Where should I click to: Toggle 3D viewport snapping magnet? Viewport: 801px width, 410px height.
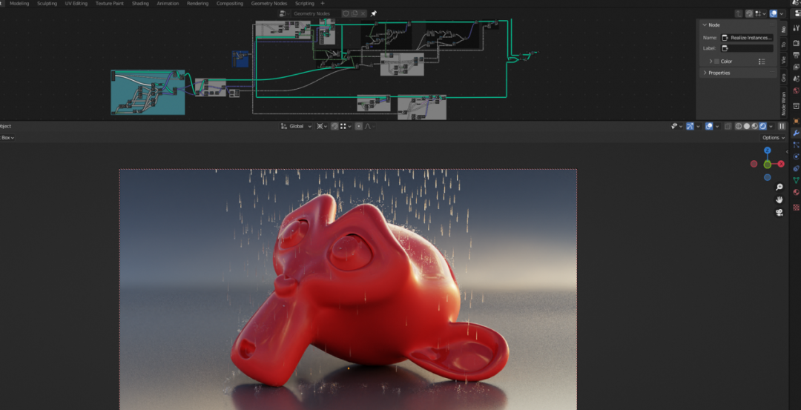pyautogui.click(x=334, y=126)
